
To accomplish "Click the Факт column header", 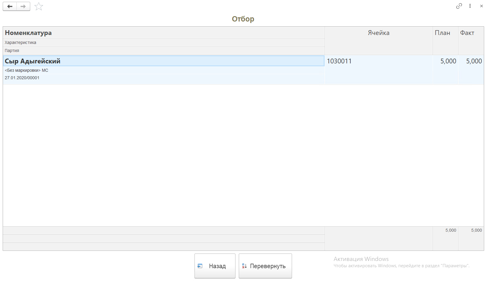I will pos(467,33).
